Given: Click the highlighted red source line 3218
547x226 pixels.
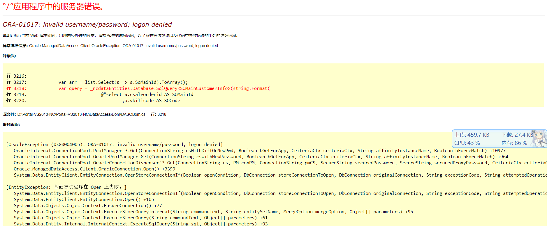Looking at the screenshot, I should click(x=164, y=88).
